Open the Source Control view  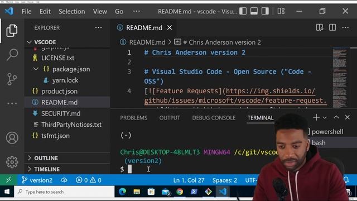tap(12, 79)
